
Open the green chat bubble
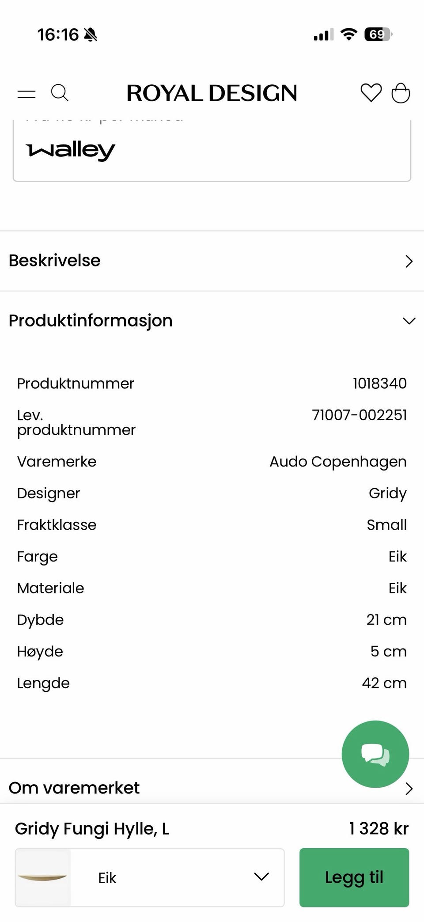point(375,754)
